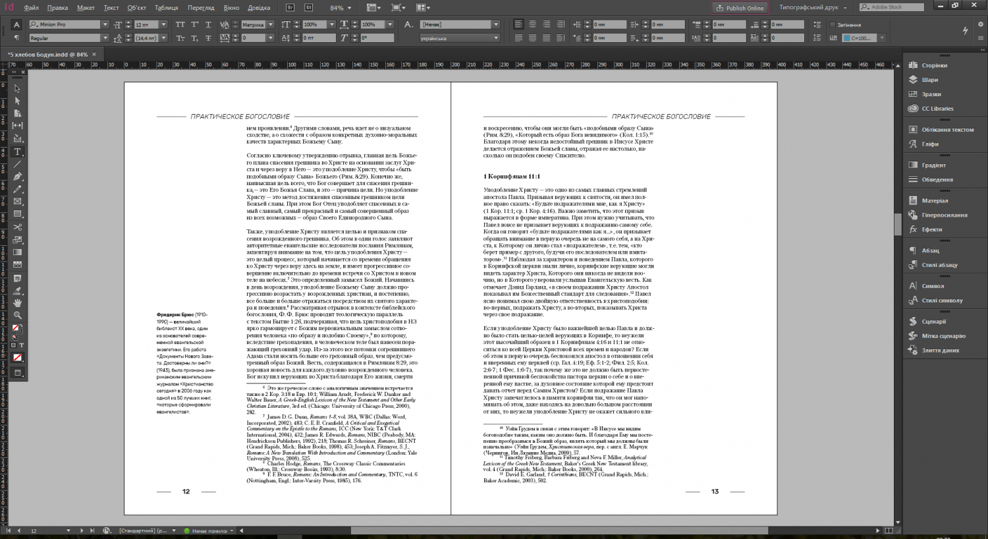988x539 pixels.
Task: Select the Hand tool
Action: [17, 302]
